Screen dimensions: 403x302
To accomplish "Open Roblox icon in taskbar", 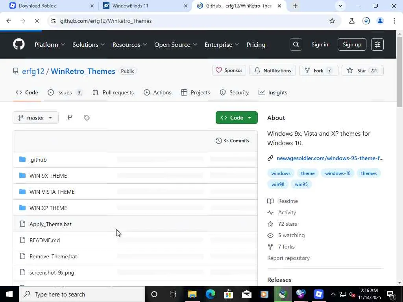I will coord(319,294).
